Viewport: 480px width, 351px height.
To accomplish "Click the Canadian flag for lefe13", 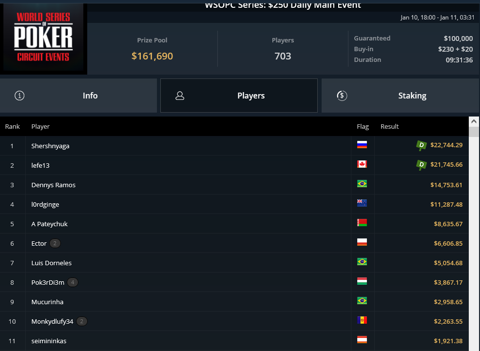I will (362, 164).
